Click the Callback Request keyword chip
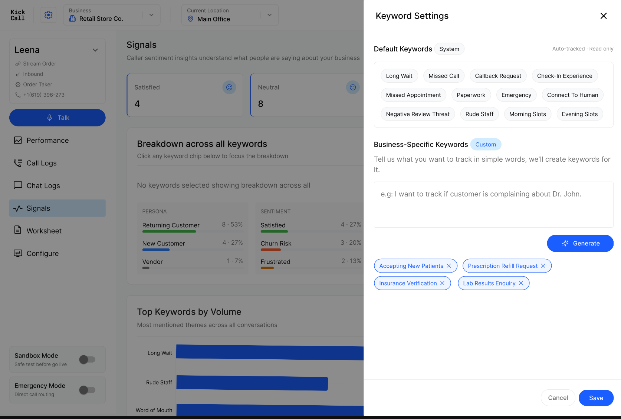621x419 pixels. coord(498,76)
